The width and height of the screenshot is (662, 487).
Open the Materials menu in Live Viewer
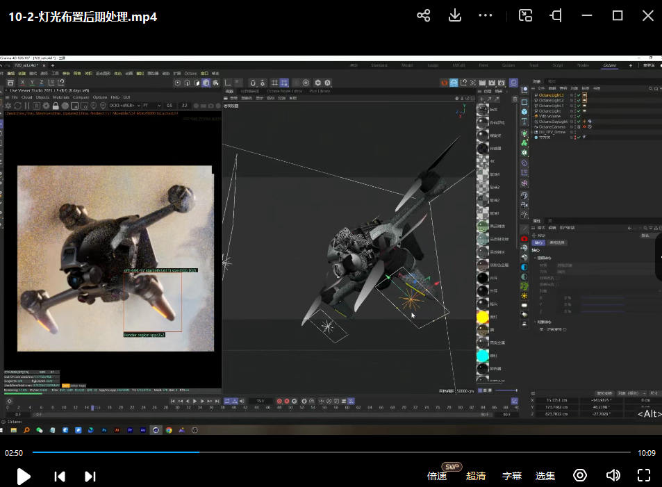coord(61,97)
